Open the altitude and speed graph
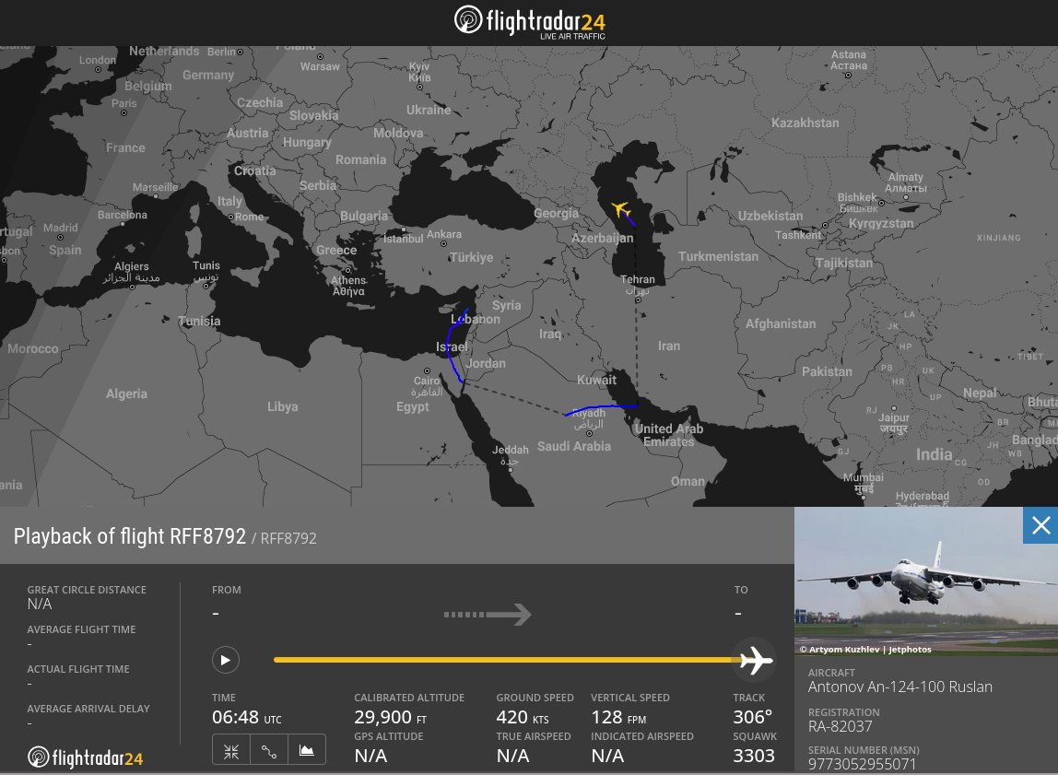This screenshot has height=775, width=1058. click(306, 751)
